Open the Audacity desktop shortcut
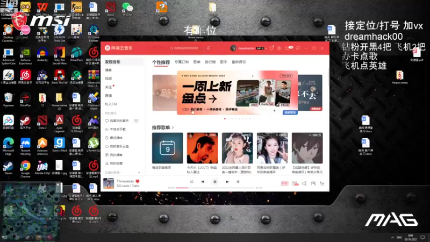 (x=42, y=54)
